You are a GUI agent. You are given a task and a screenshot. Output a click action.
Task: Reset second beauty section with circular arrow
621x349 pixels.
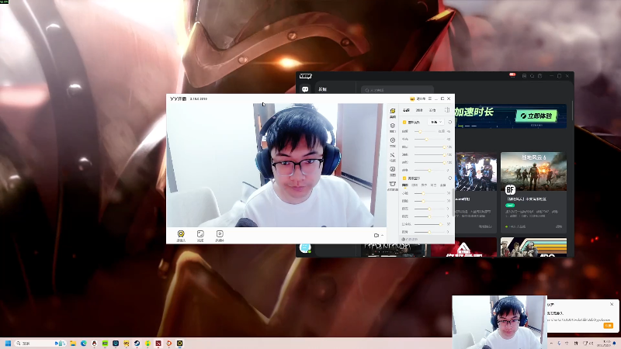(x=450, y=178)
